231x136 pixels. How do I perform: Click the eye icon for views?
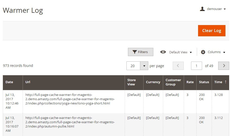click(x=163, y=52)
